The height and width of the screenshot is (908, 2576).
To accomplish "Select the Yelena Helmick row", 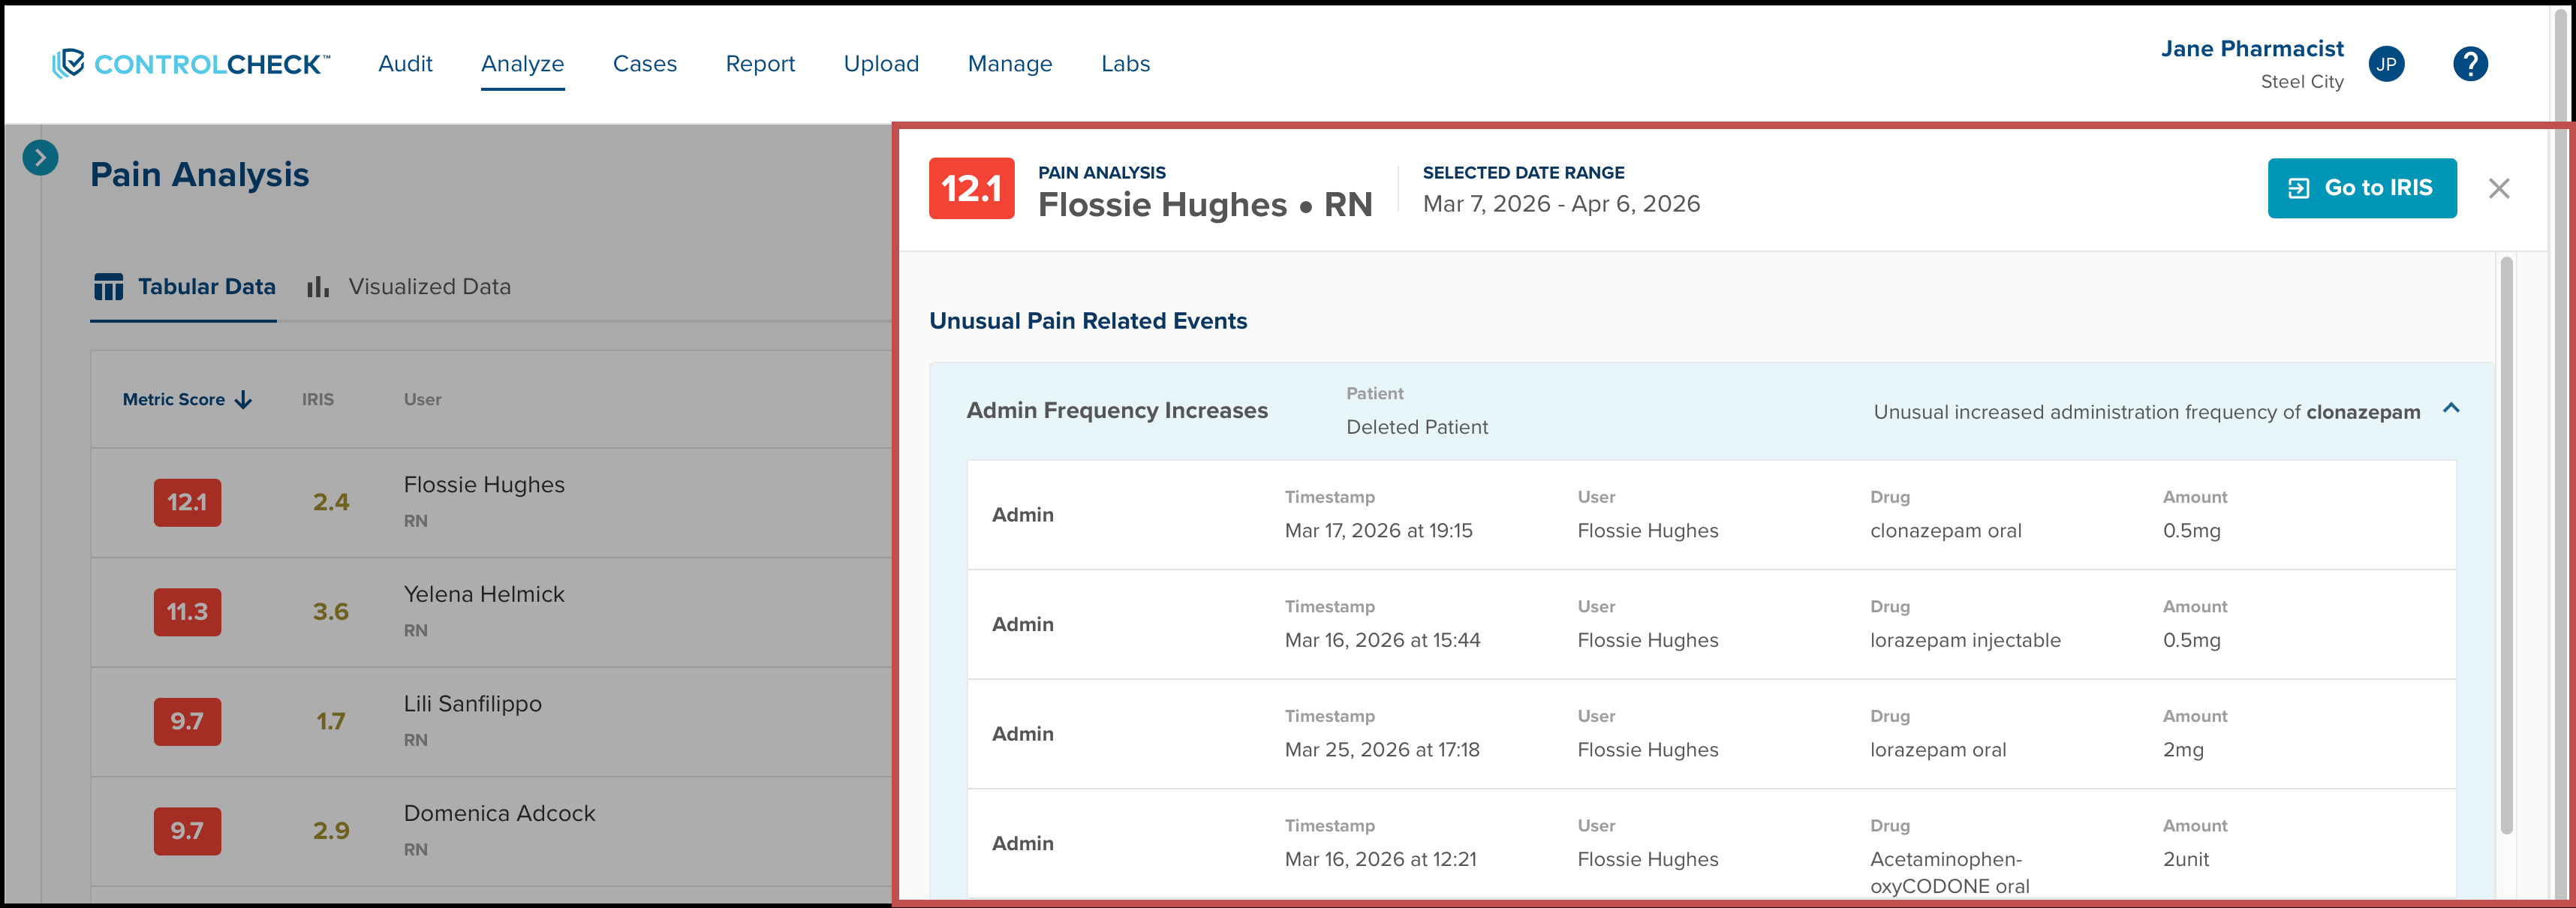I will (491, 612).
